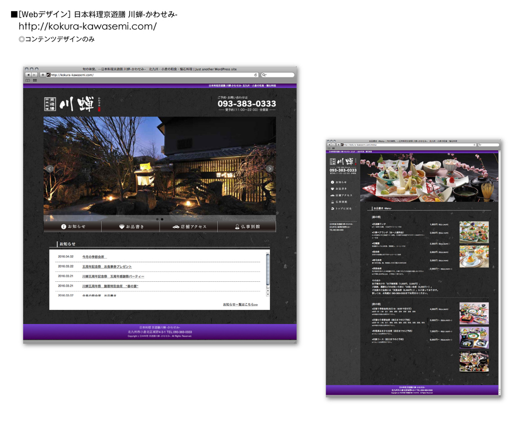
Task: Open the bookmarks book icon in left browser
Action: click(28, 80)
